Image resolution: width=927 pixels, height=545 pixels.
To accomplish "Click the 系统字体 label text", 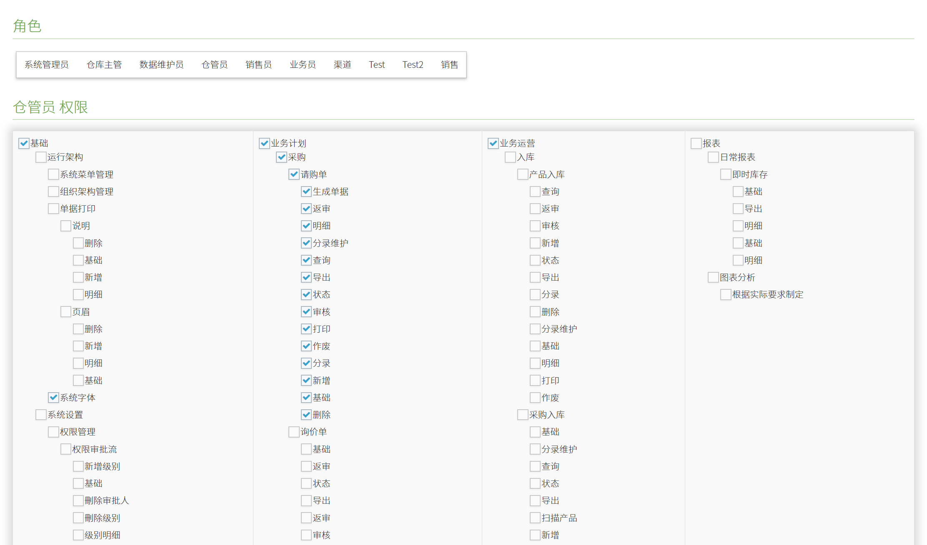I will click(78, 398).
